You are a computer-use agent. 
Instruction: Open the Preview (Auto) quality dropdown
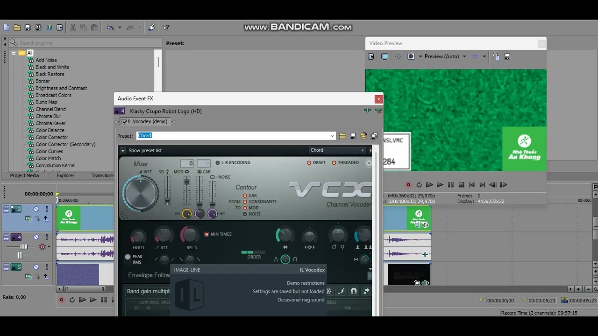(x=464, y=56)
